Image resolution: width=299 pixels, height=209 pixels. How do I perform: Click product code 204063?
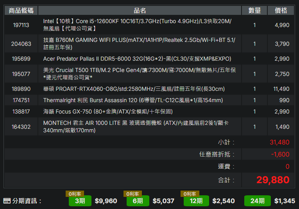click(x=21, y=44)
